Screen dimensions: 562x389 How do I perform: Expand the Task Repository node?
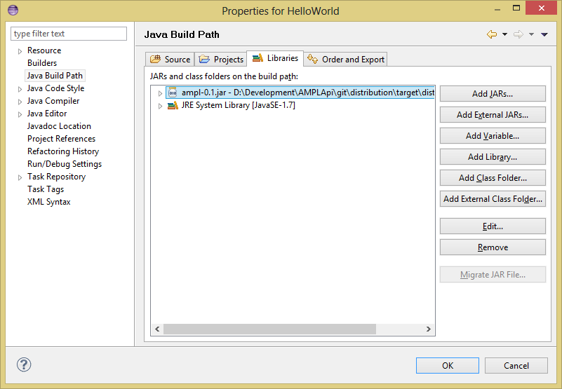point(20,177)
